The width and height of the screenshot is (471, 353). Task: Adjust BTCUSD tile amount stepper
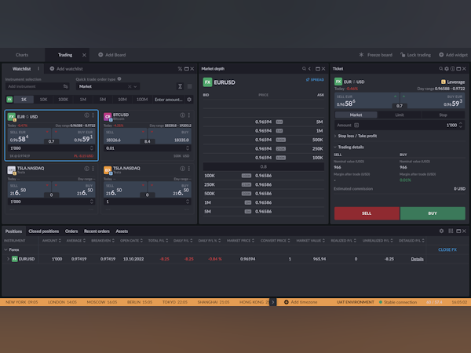click(188, 148)
